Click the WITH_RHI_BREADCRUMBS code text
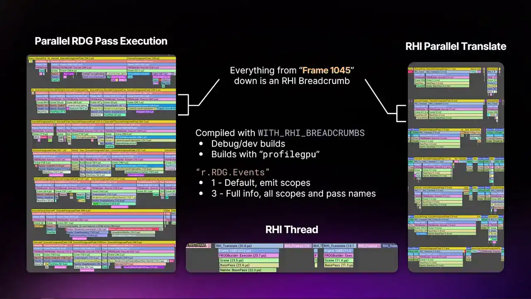This screenshot has width=531, height=299. (x=311, y=133)
